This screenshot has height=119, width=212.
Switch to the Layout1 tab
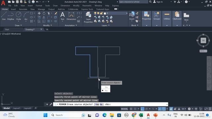17,108
